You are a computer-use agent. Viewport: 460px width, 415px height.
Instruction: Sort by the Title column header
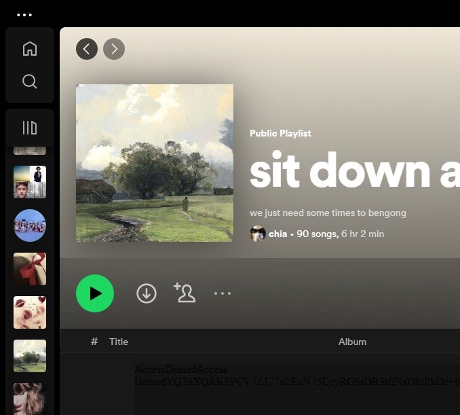coord(119,342)
